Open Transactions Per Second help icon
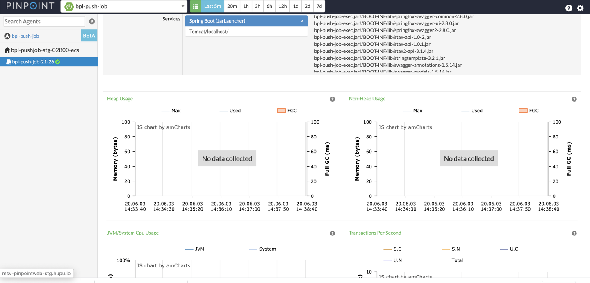Image resolution: width=590 pixels, height=283 pixels. point(574,233)
